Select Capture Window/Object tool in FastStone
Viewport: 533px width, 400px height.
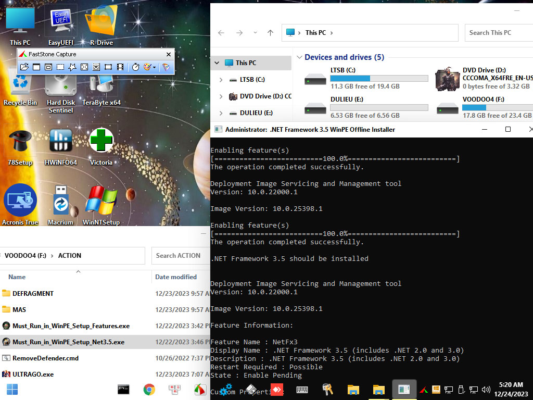(48, 67)
